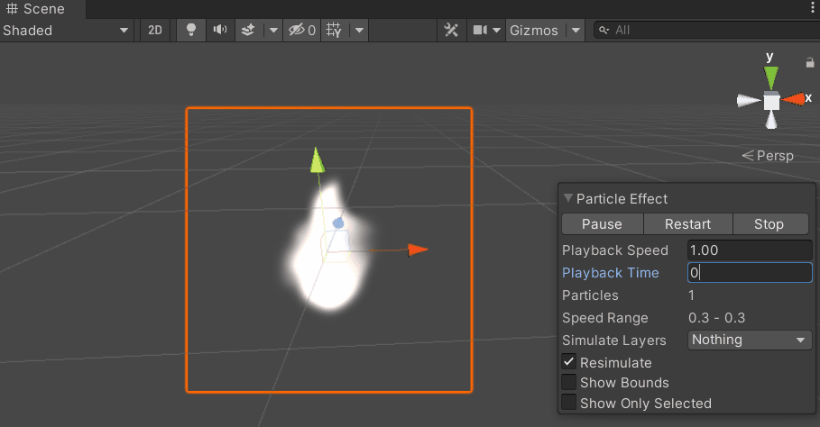Align view to Y axis cone
This screenshot has height=427, width=820.
click(x=771, y=77)
